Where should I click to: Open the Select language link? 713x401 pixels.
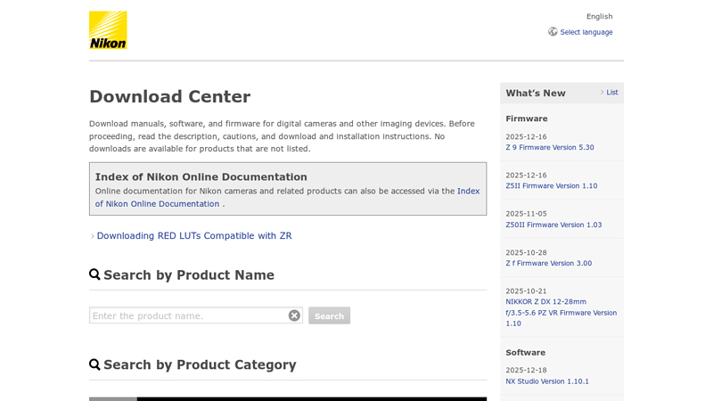(x=586, y=32)
